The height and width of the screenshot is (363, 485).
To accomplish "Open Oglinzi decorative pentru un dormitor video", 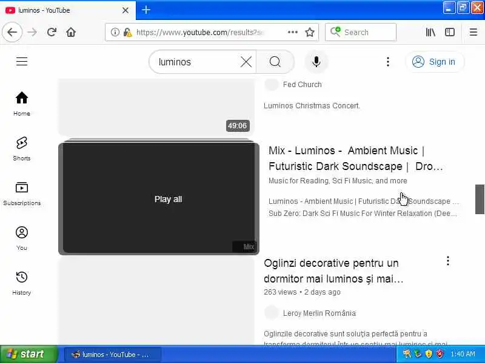I will click(333, 270).
